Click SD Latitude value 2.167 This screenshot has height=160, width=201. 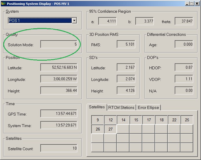click(x=126, y=67)
